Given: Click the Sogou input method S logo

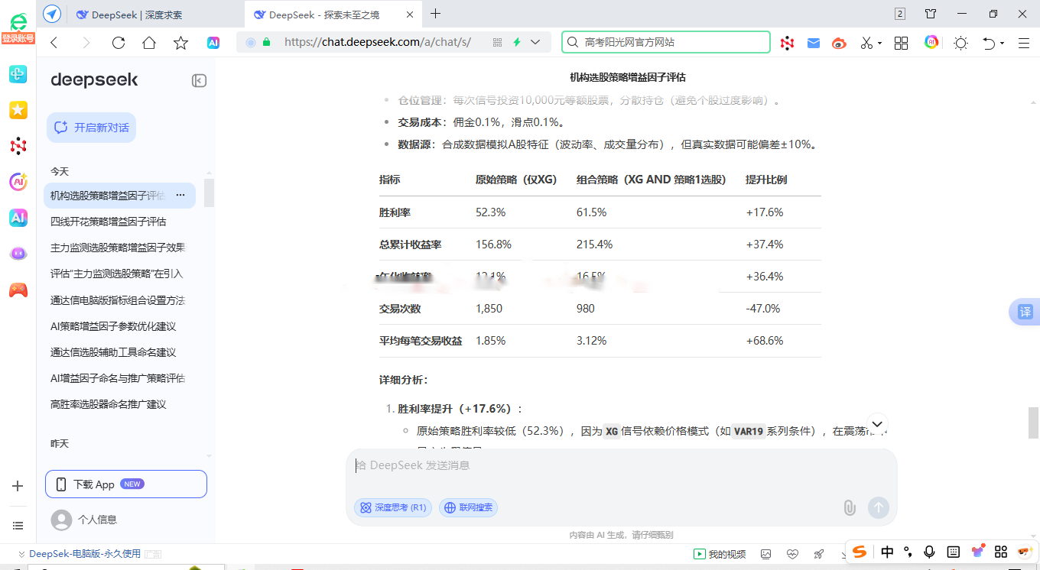Looking at the screenshot, I should coord(860,552).
